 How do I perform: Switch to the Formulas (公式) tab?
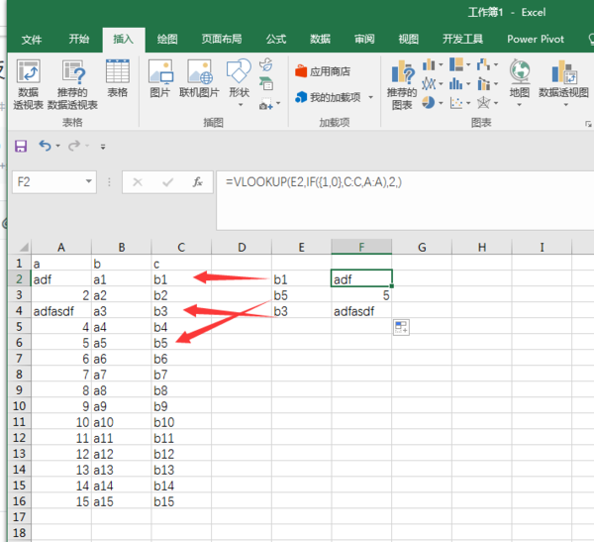(x=276, y=39)
